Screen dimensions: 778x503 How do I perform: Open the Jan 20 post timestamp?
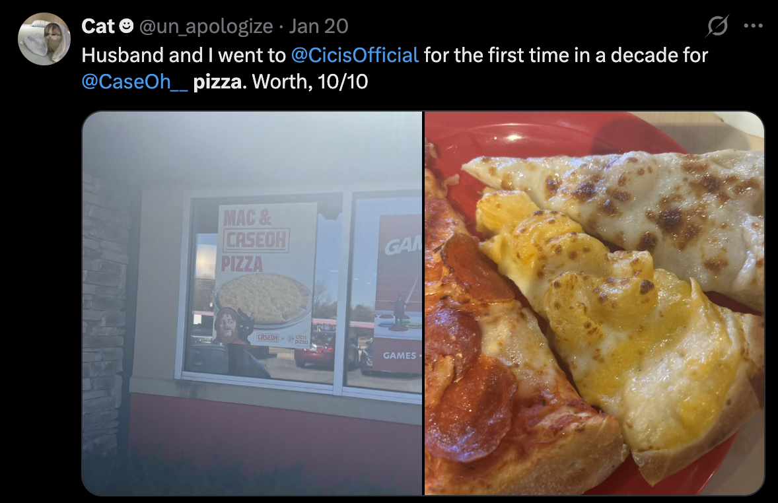(x=318, y=26)
